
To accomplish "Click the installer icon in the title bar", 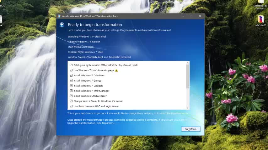I will click(59, 16).
